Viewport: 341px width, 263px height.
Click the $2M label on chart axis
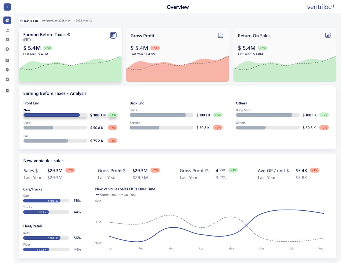point(98,201)
